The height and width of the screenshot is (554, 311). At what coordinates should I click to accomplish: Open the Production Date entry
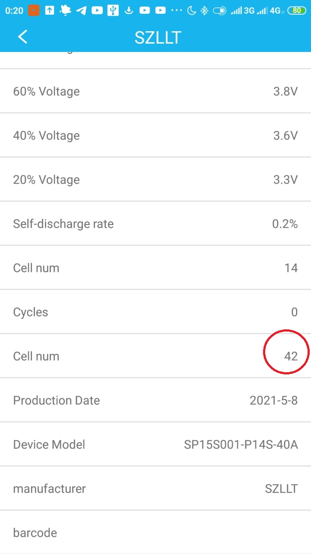pyautogui.click(x=155, y=400)
